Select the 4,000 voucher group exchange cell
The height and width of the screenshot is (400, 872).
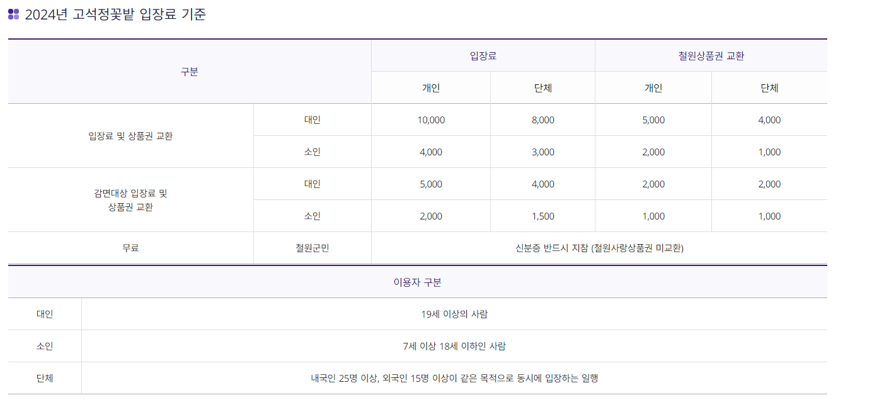pyautogui.click(x=769, y=120)
